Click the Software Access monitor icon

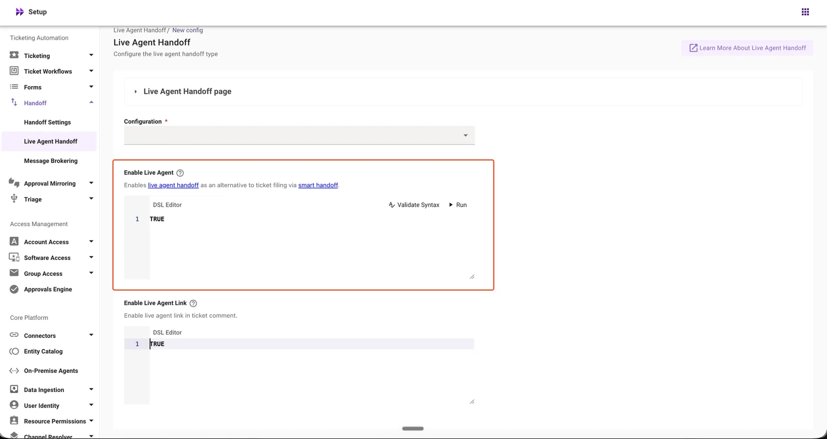[14, 257]
